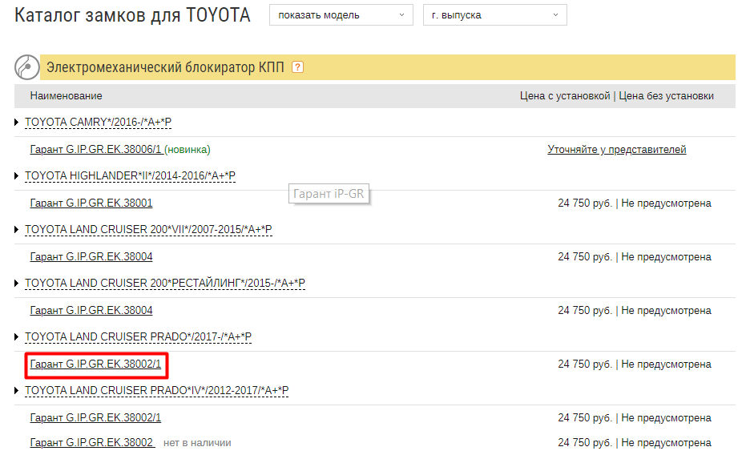Open LAND CRUISER 200*VII*/2007-2015 link

(x=148, y=229)
